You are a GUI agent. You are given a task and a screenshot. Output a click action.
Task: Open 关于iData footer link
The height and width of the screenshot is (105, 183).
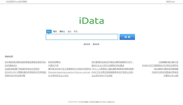pos(103,102)
